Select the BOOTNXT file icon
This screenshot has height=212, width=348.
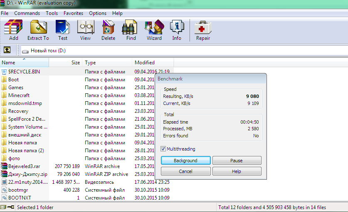coord(4,197)
